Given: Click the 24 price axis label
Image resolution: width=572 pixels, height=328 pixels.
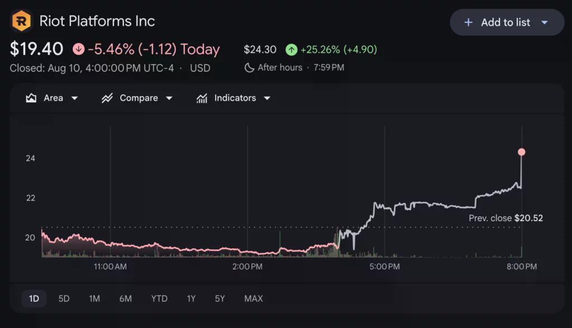Looking at the screenshot, I should point(30,158).
